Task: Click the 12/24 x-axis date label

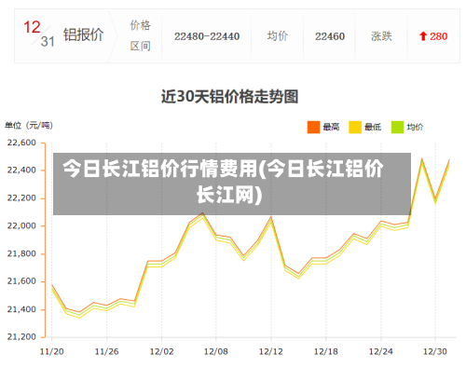Action: (x=381, y=351)
